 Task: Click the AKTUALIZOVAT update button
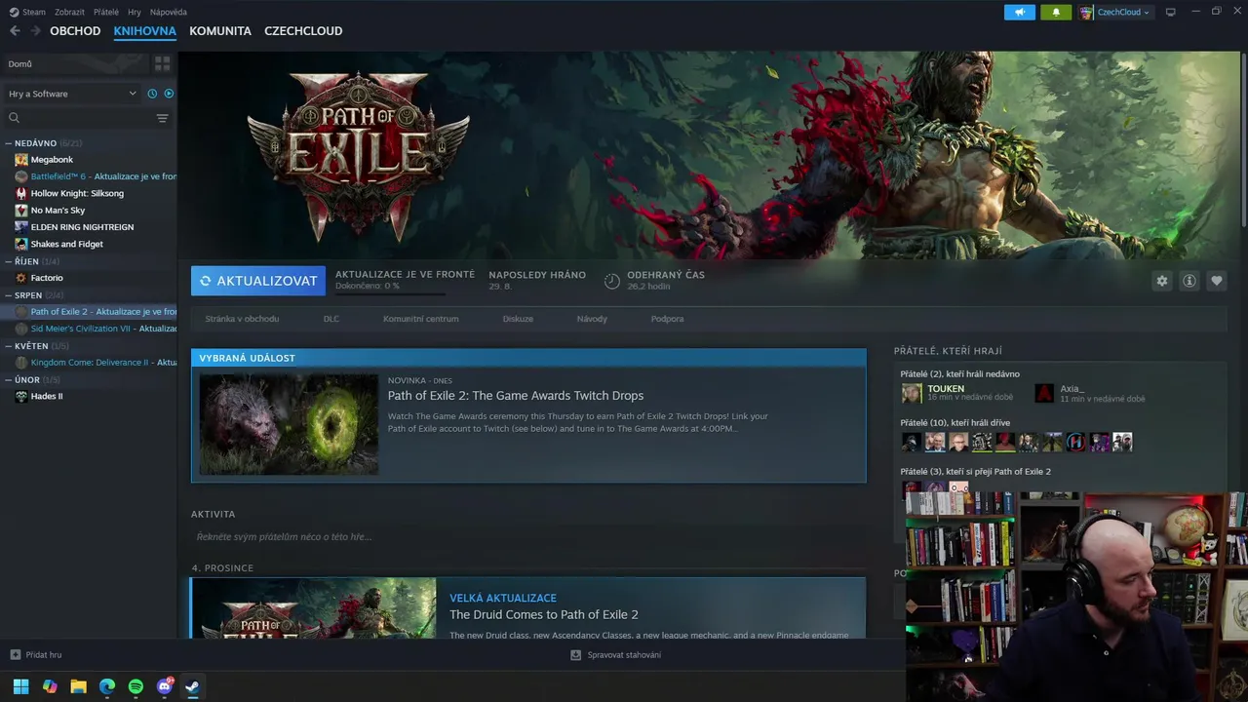click(x=258, y=281)
